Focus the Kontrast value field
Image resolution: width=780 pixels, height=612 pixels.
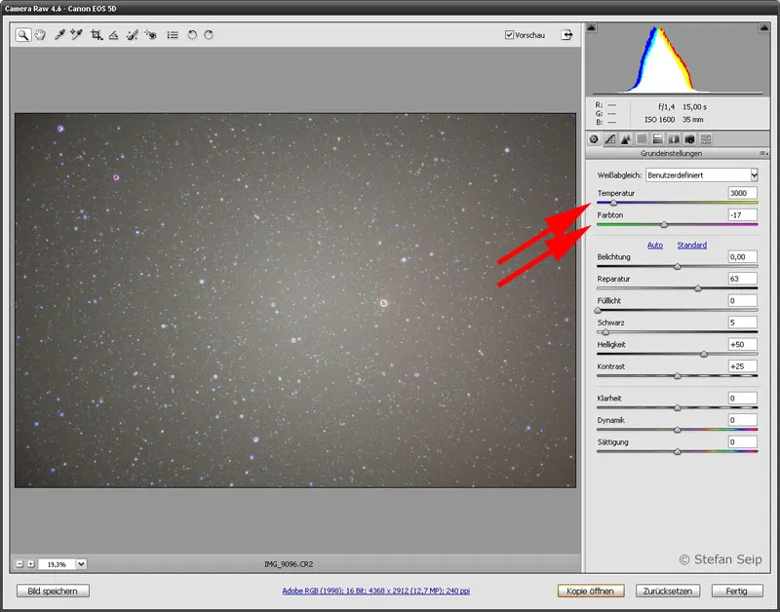click(x=743, y=365)
